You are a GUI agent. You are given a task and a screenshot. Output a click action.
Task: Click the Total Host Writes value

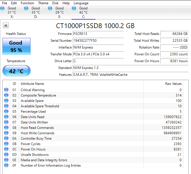pyautogui.click(x=174, y=41)
